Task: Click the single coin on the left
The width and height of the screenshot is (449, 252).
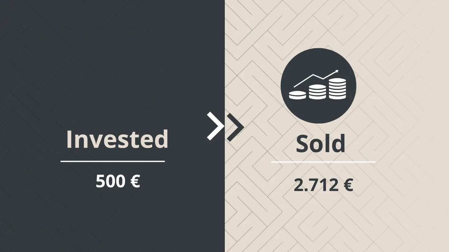Action: (x=297, y=95)
